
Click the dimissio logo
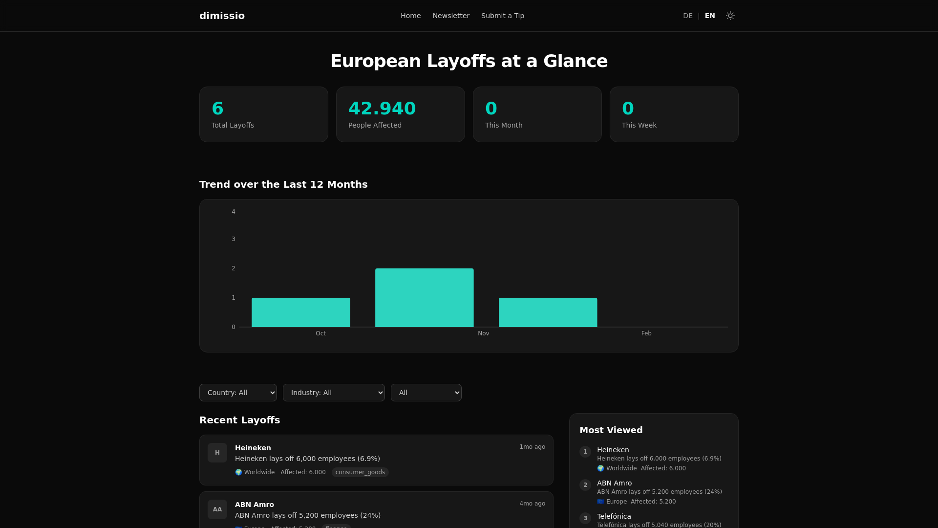(222, 16)
